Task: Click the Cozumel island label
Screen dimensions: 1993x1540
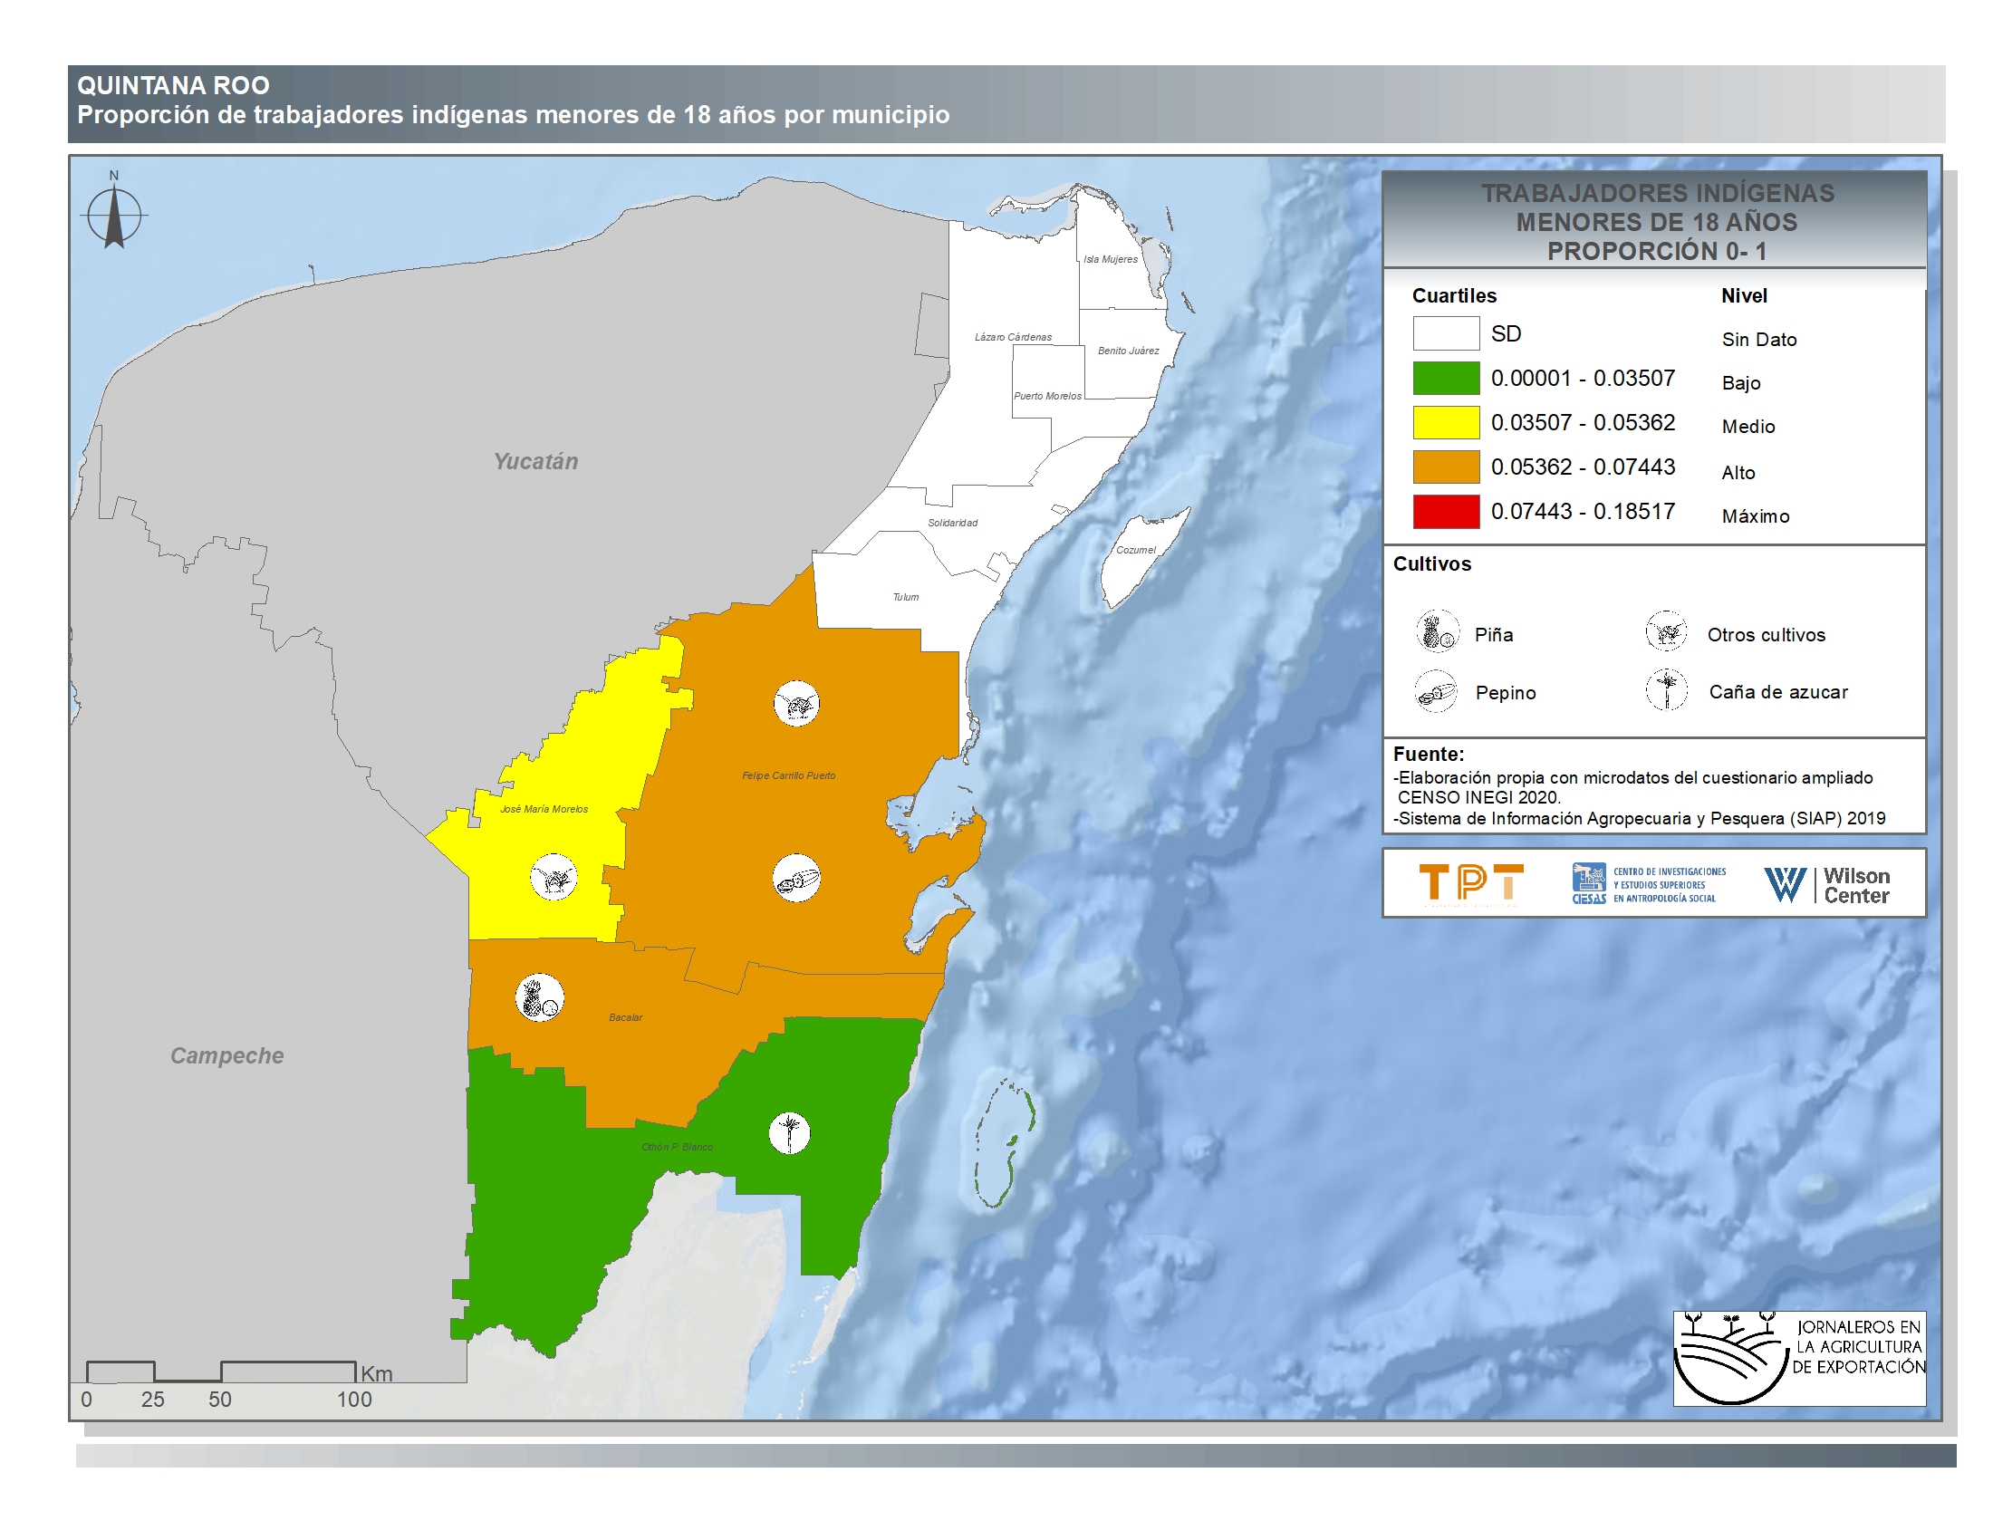Action: point(1135,550)
